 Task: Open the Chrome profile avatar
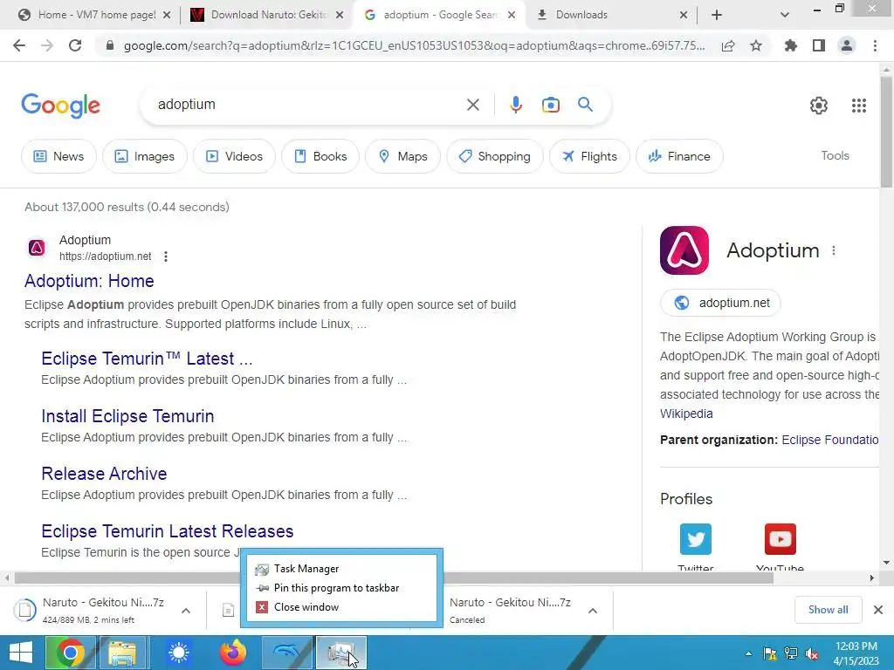coord(847,45)
